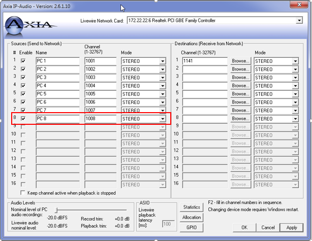Open Mode dropdown for destination 8
The image size is (312, 241).
tap(295, 119)
